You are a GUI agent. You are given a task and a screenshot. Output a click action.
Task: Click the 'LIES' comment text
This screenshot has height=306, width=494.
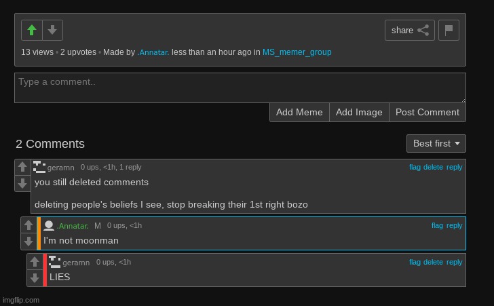point(60,277)
